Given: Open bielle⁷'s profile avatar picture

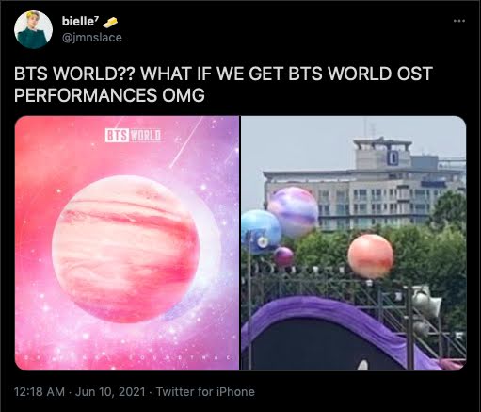Looking at the screenshot, I should tap(33, 30).
